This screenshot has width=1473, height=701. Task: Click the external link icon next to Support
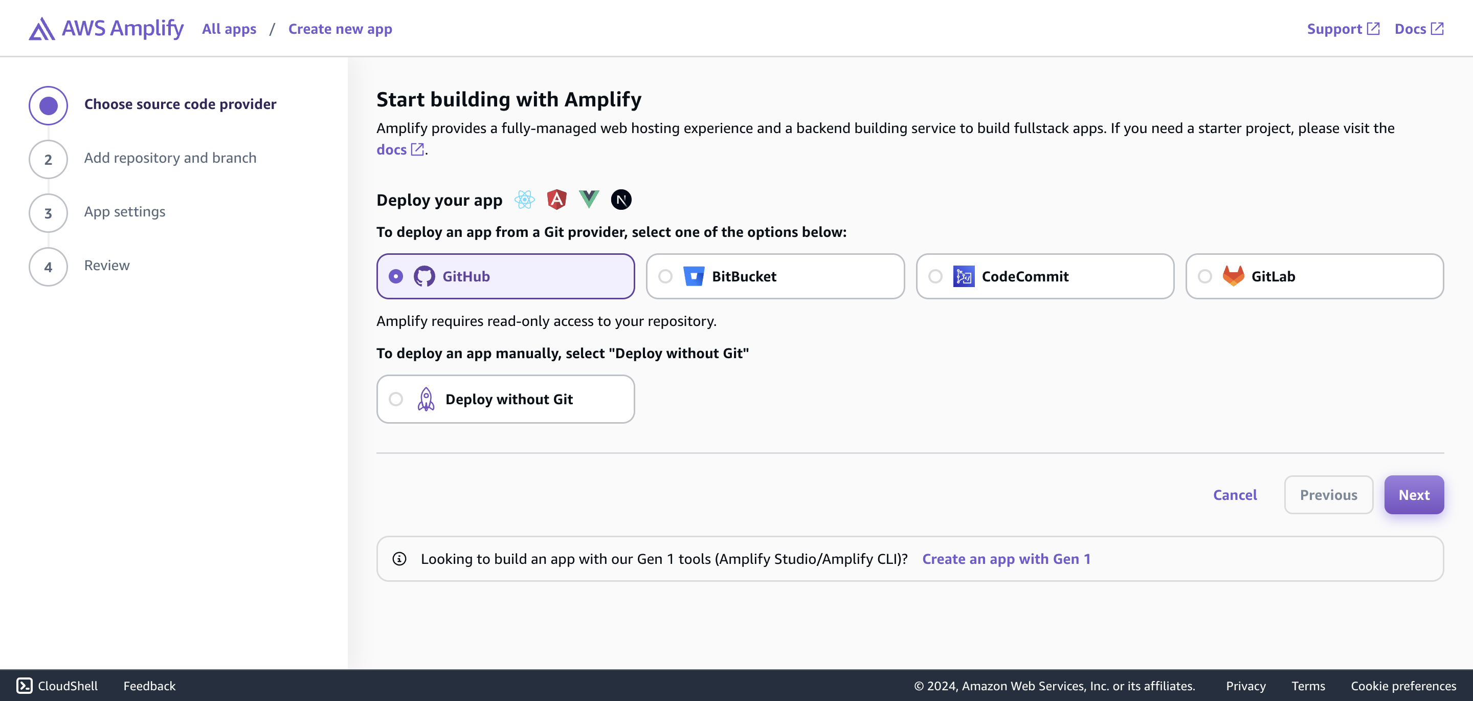coord(1373,29)
